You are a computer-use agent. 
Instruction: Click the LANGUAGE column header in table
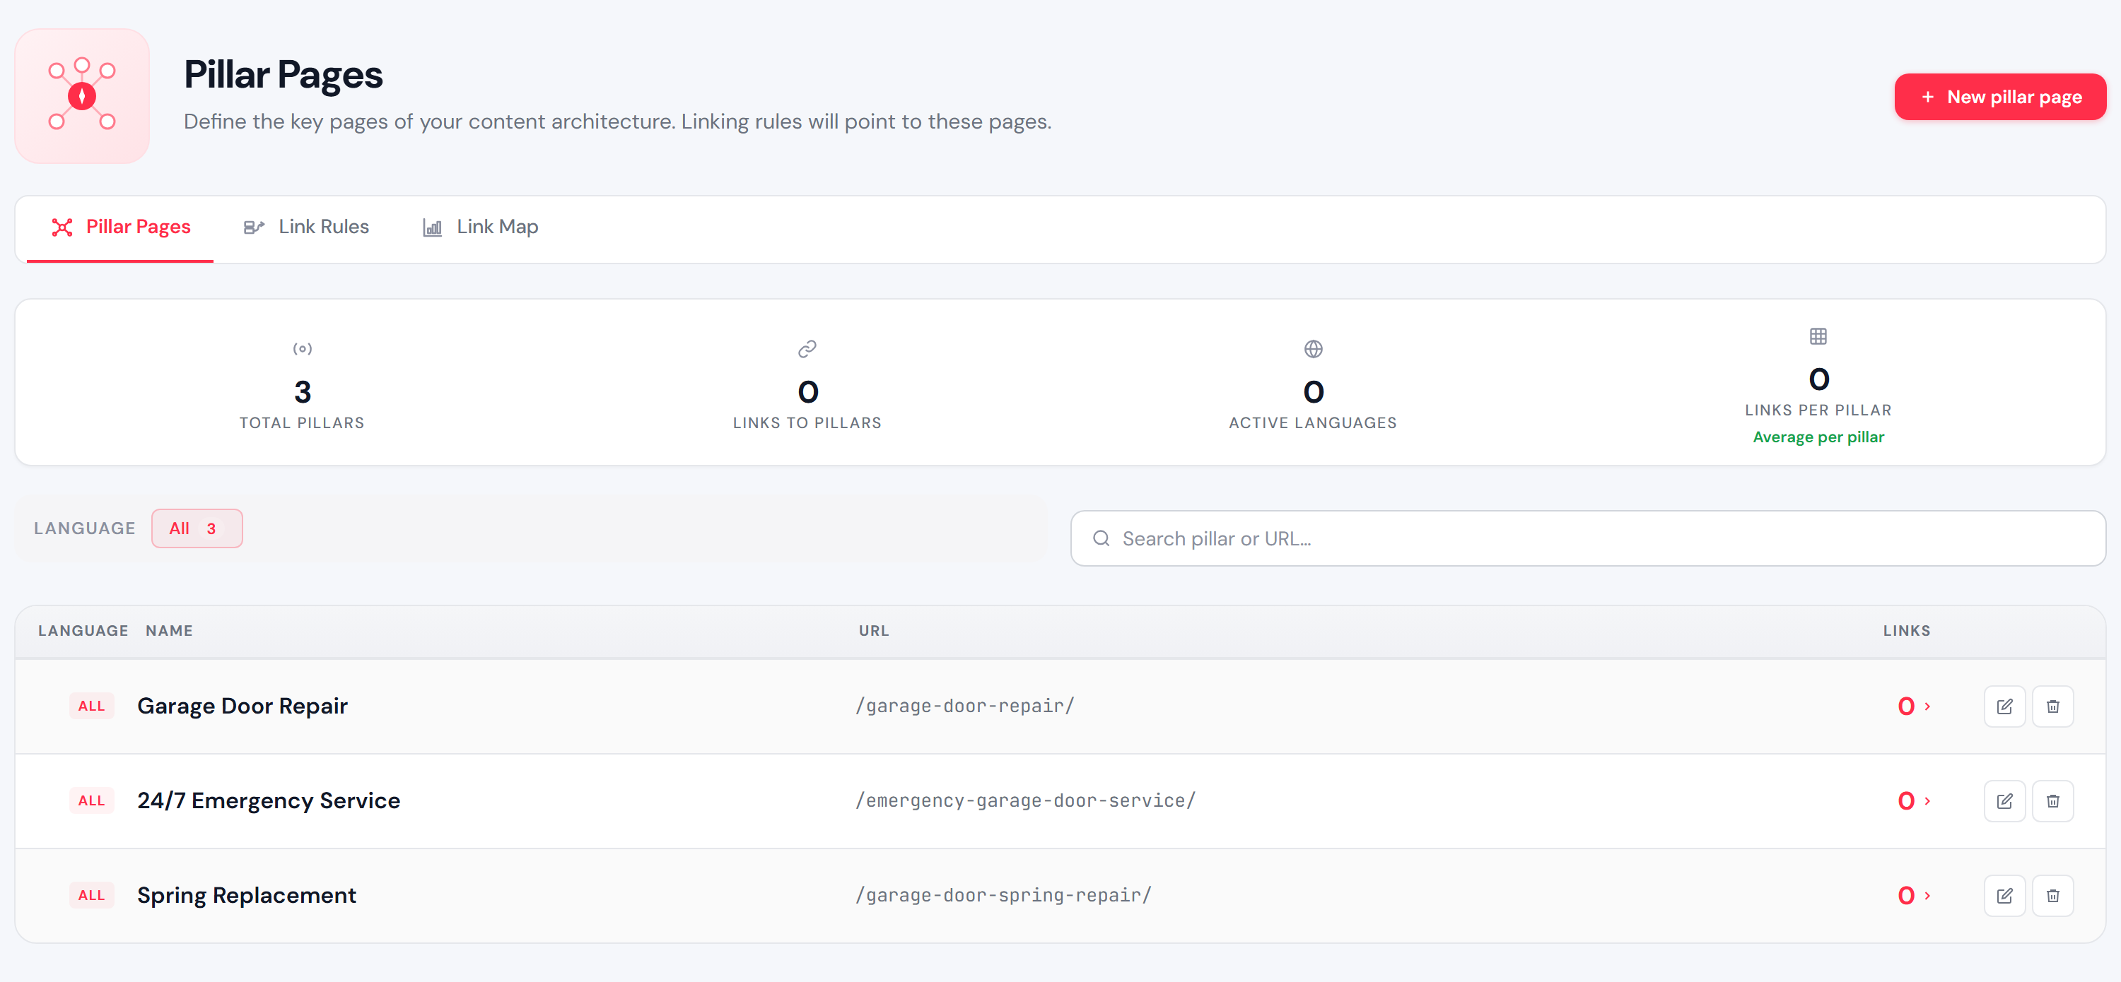point(83,631)
